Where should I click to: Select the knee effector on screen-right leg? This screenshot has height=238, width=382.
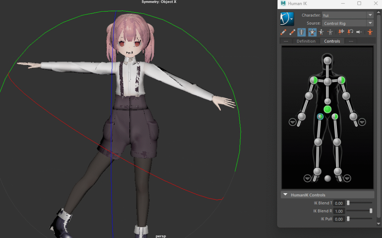337,142
